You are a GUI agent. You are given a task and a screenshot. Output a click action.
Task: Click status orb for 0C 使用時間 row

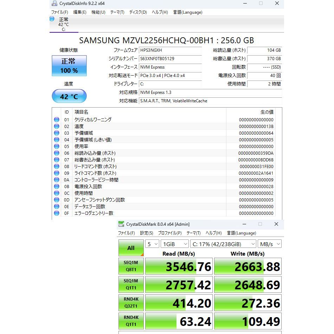[x=57, y=193]
